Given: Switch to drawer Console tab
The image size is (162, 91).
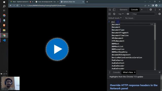Looking at the screenshot, I should coord(116,72).
